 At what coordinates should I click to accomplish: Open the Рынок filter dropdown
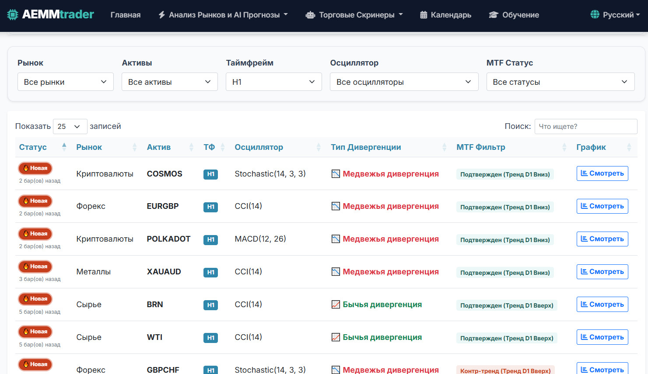[66, 82]
